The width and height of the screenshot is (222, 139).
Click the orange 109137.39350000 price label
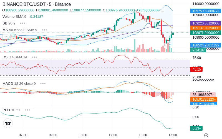tap(206, 28)
